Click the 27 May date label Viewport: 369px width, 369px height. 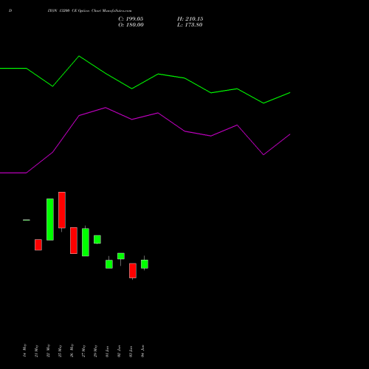click(x=83, y=351)
